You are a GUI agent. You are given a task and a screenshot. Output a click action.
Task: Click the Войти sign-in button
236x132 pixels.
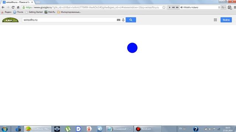[226, 20]
